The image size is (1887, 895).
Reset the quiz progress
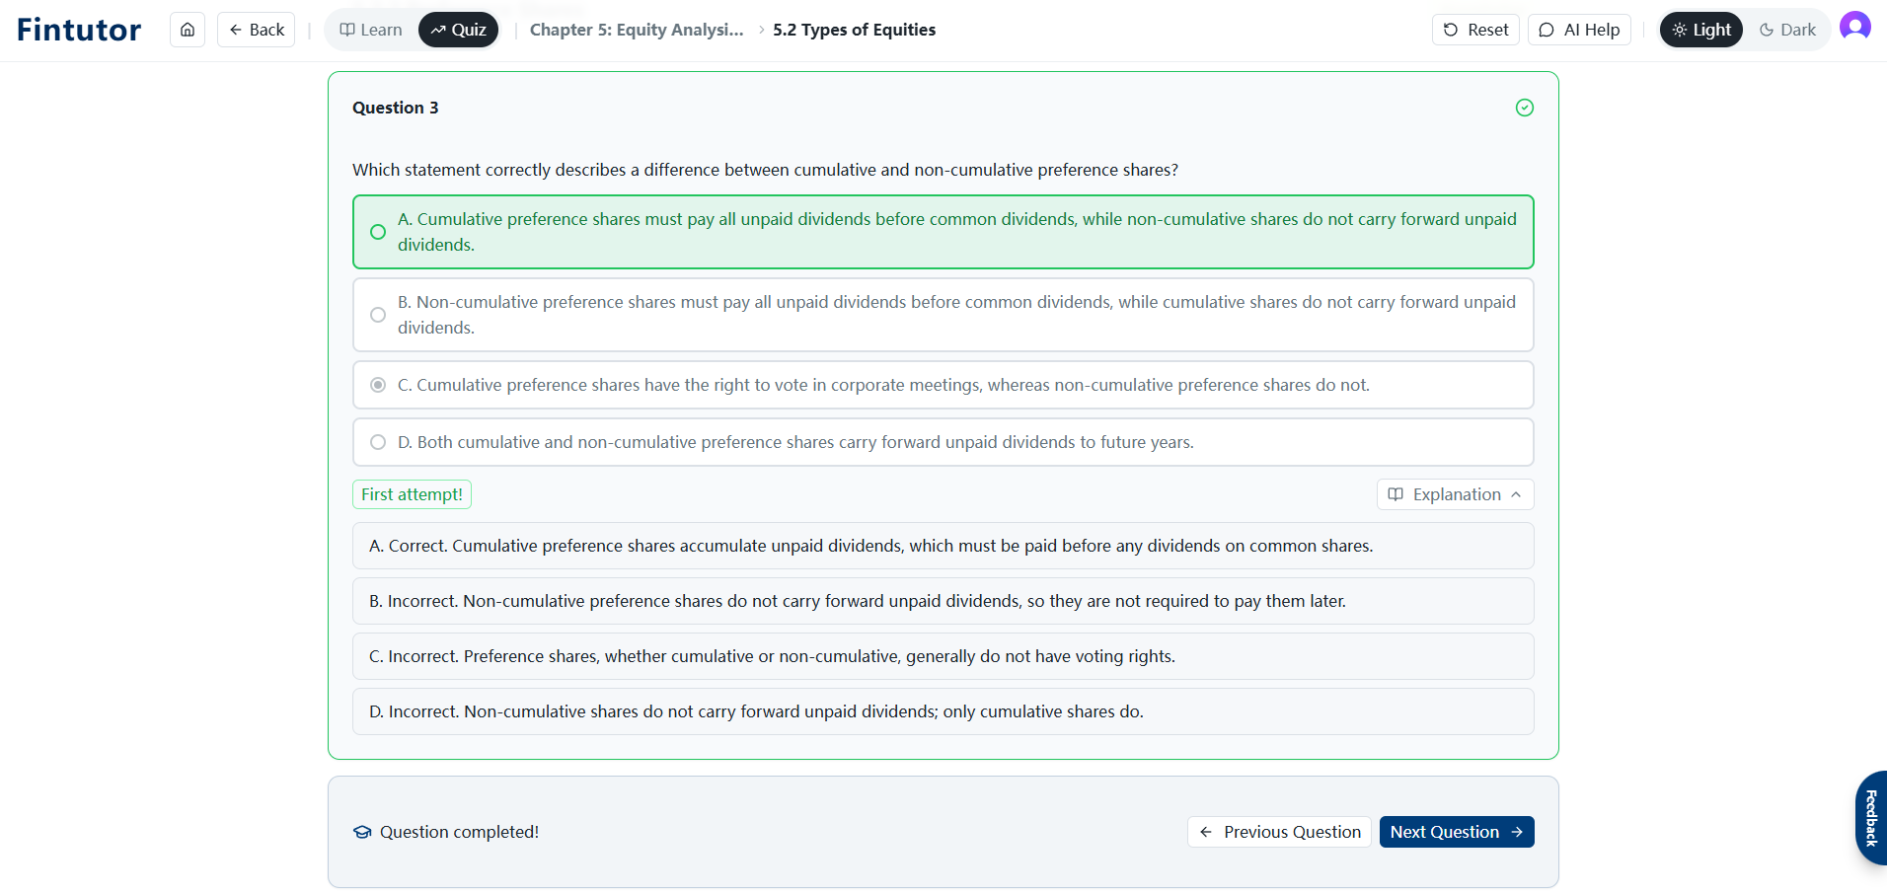[1475, 30]
